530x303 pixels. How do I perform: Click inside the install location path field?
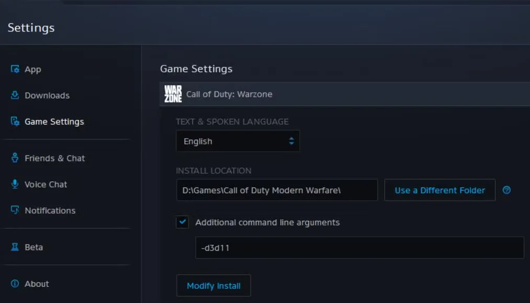[277, 190]
